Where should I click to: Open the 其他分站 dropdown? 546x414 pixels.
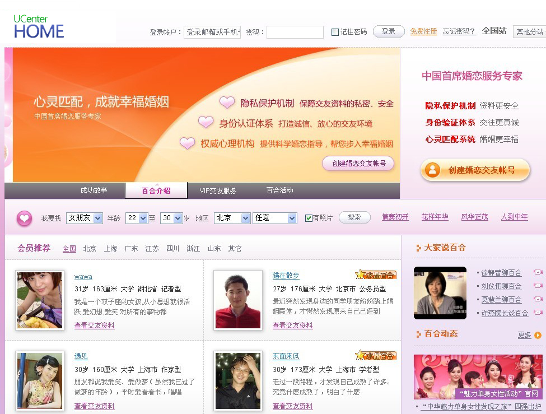[529, 32]
